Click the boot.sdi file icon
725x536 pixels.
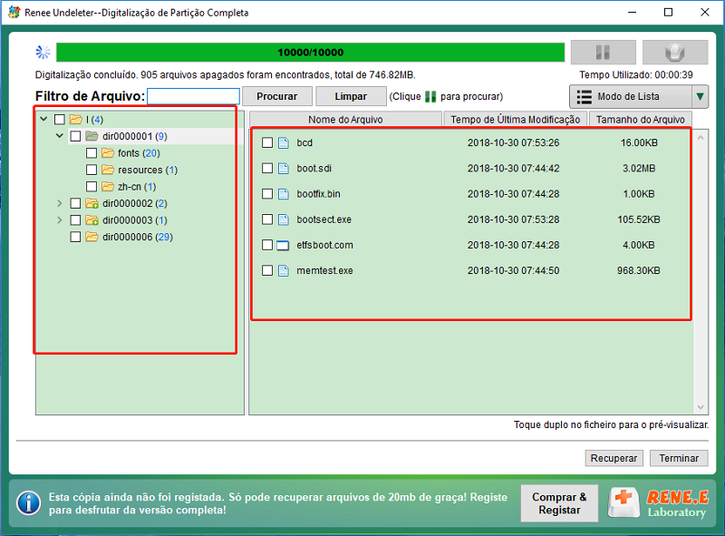point(284,168)
